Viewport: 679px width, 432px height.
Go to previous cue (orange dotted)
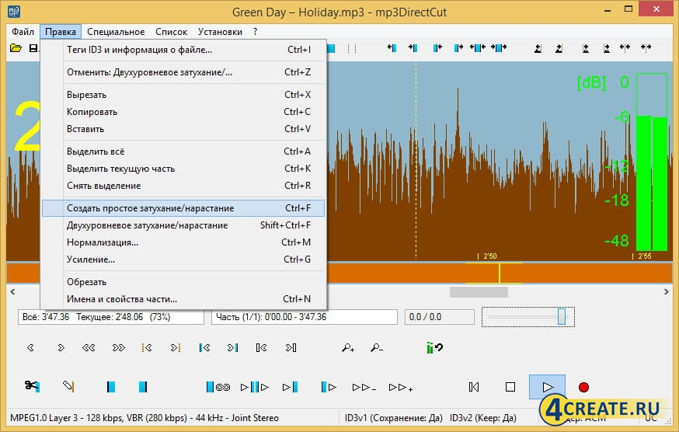pos(147,347)
